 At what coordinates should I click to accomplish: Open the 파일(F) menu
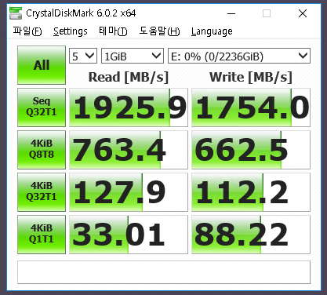(27, 31)
